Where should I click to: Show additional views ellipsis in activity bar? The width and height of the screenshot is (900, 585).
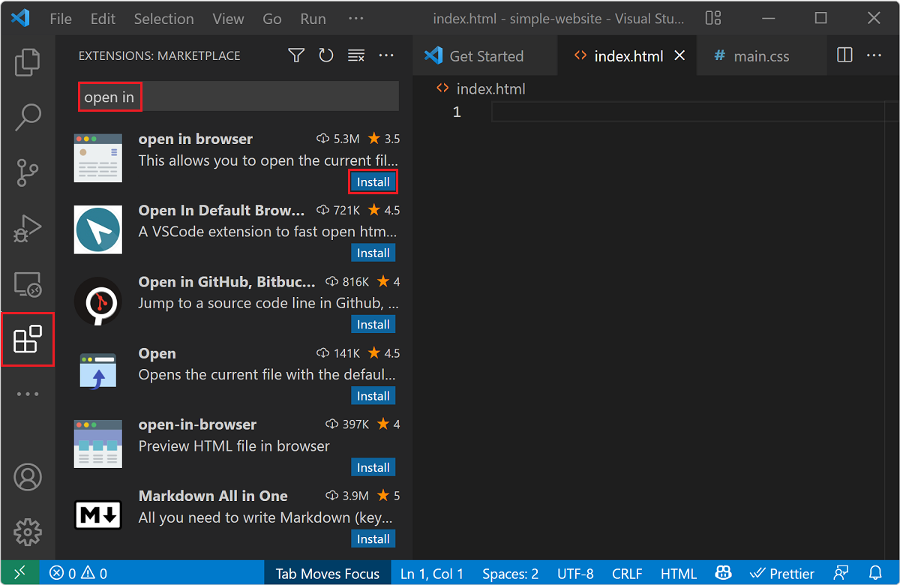click(28, 394)
